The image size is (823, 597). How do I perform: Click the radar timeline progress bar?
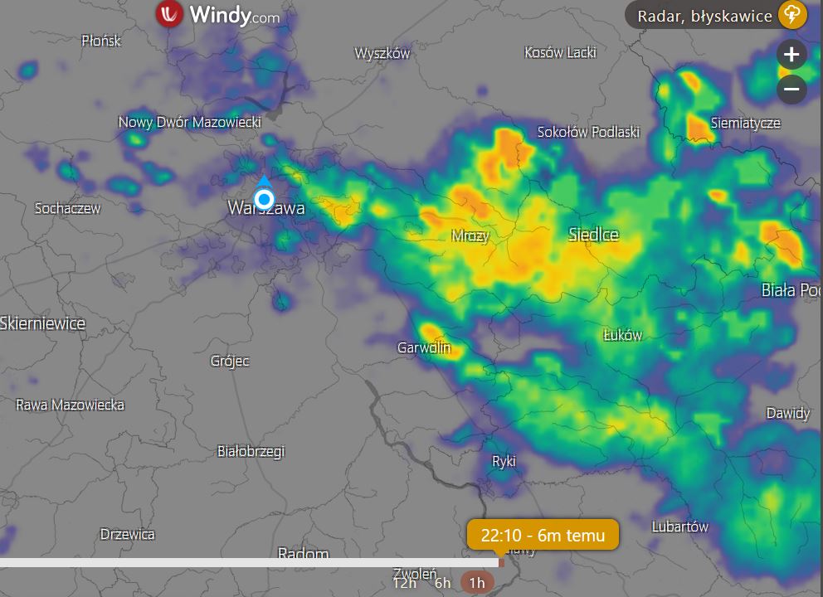(x=250, y=562)
